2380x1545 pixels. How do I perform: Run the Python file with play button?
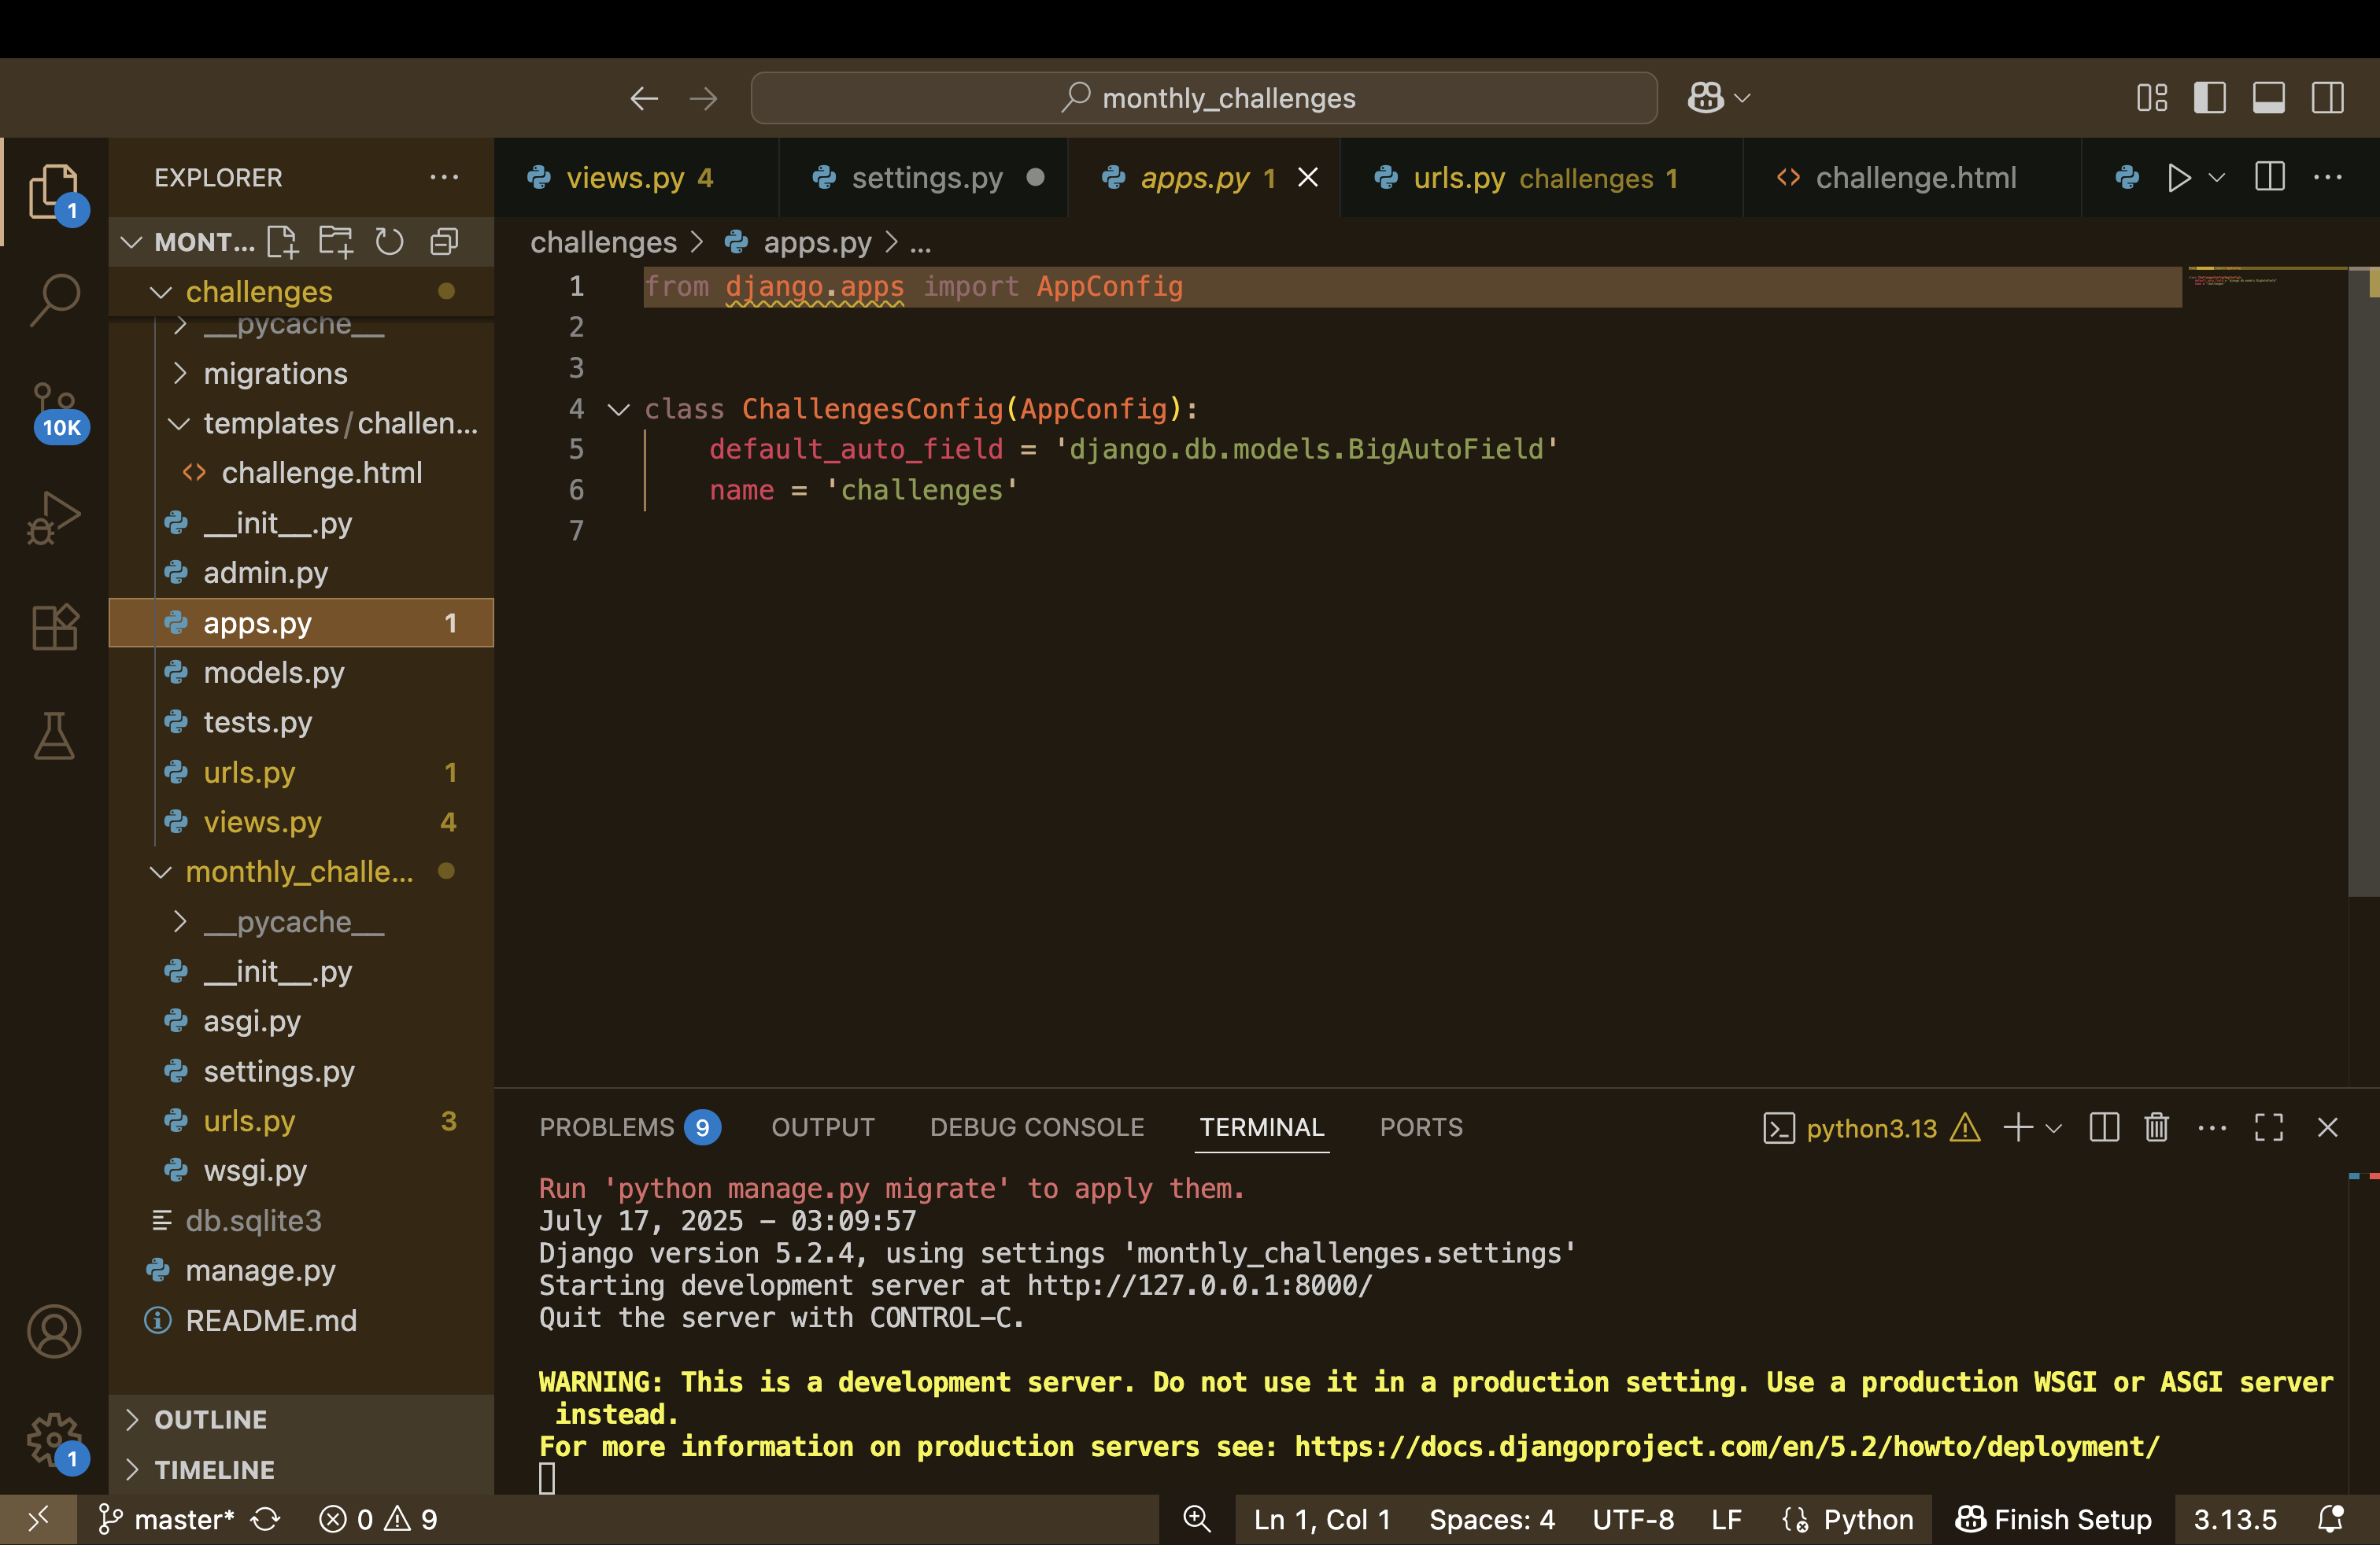(2178, 178)
